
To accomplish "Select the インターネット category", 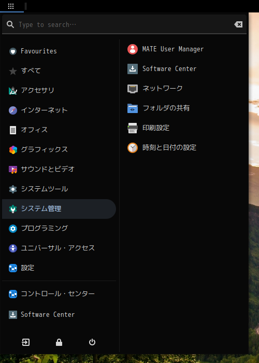I will pos(59,110).
